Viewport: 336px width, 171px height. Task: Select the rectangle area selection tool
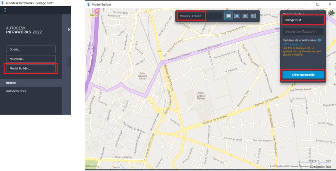(x=228, y=16)
